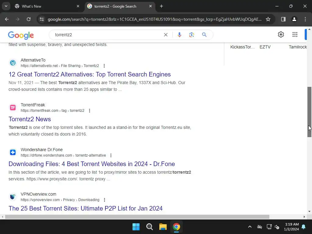Image resolution: width=312 pixels, height=234 pixels.
Task: Focus the torrentz2 search box
Action: pos(108,35)
